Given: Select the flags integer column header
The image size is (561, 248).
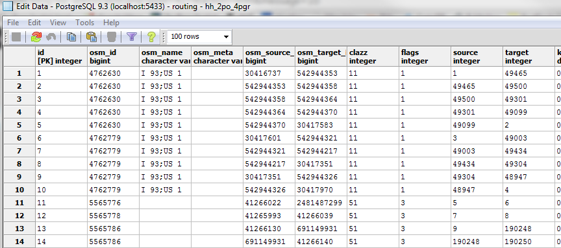Looking at the screenshot, I should coord(425,57).
